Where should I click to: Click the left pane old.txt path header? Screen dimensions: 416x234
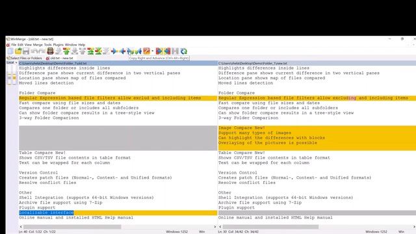(x=118, y=64)
